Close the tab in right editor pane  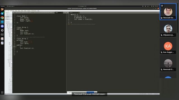coord(79,12)
